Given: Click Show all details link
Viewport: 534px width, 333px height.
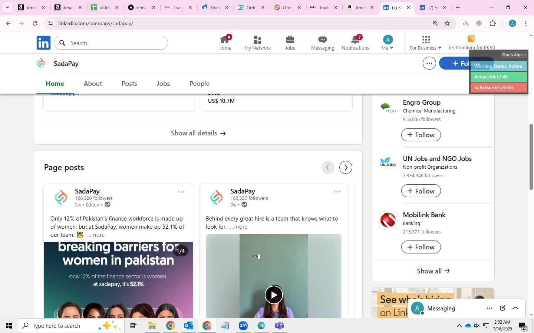Looking at the screenshot, I should pyautogui.click(x=198, y=133).
